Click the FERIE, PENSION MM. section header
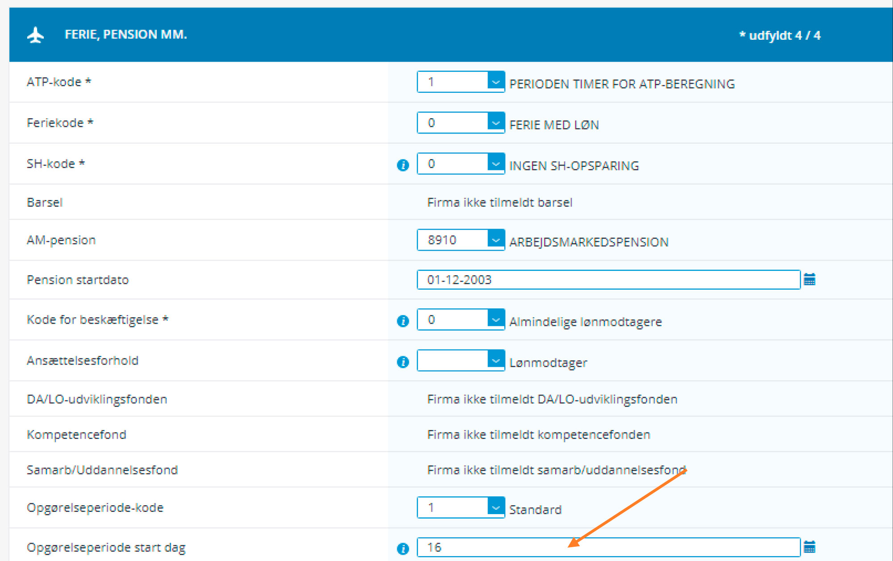 tap(126, 35)
